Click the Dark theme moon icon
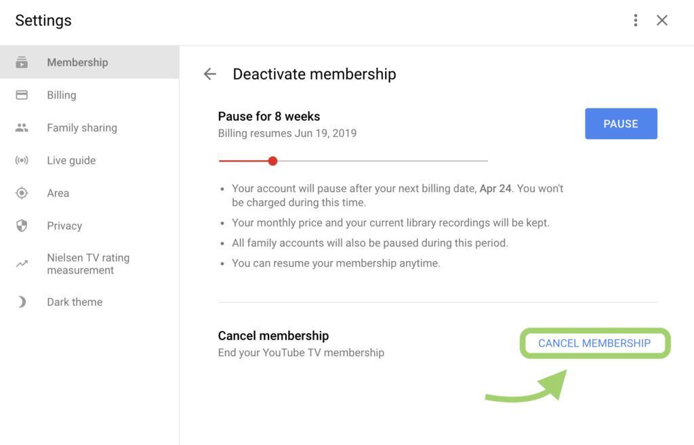This screenshot has width=694, height=445. [x=22, y=302]
